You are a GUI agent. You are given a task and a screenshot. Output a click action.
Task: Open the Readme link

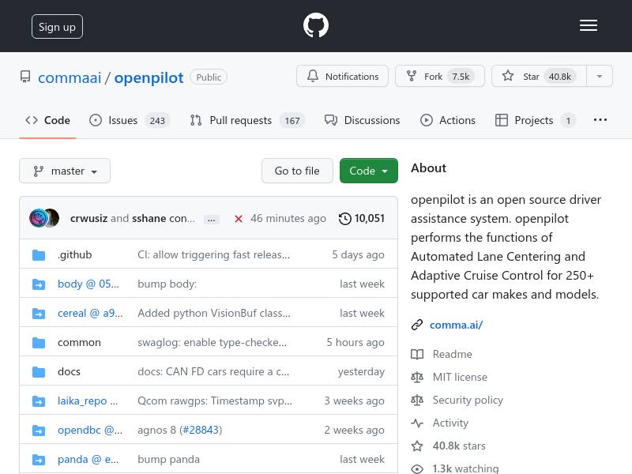pos(452,354)
